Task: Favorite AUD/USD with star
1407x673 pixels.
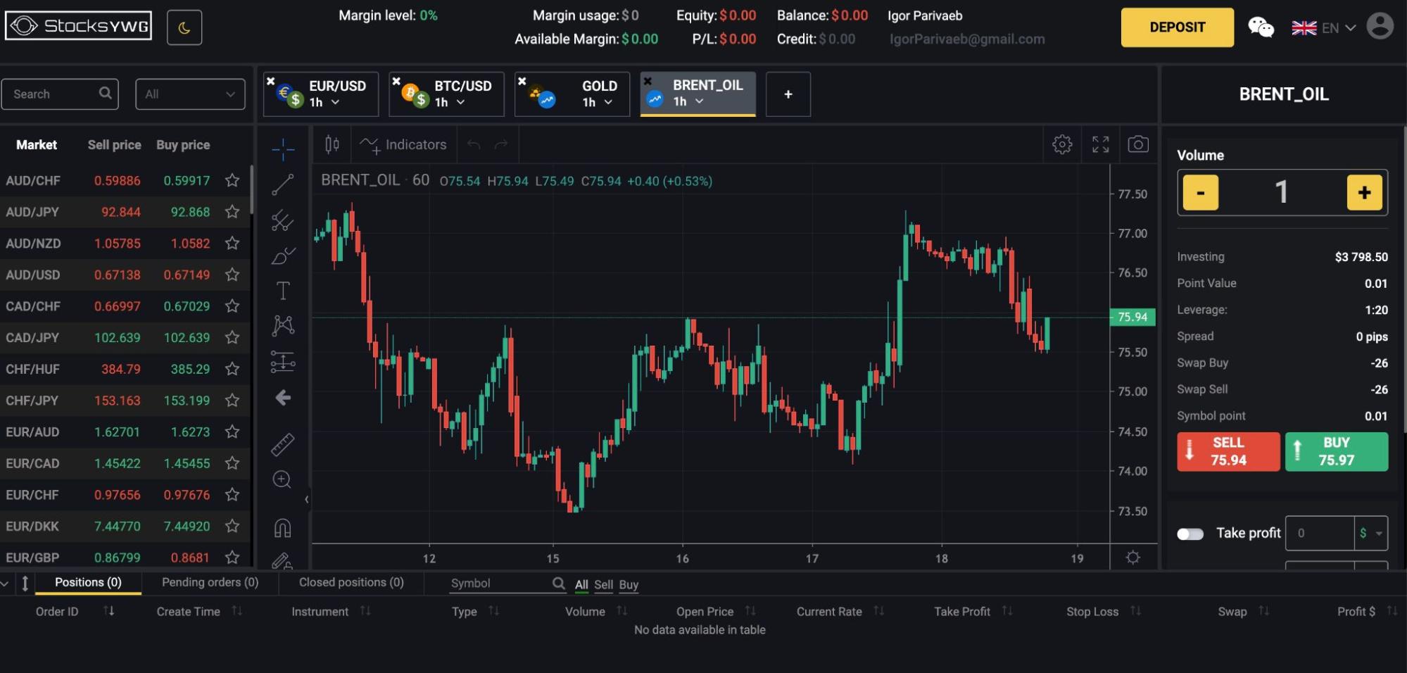Action: (x=232, y=275)
